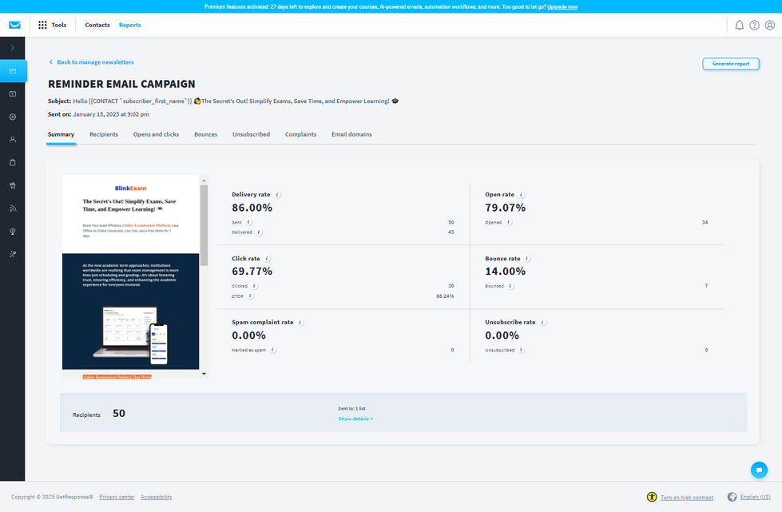Open the Contacts menu item
The width and height of the screenshot is (782, 512).
[x=97, y=25]
